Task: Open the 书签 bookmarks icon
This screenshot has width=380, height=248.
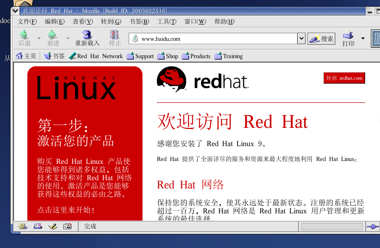Action: (47, 56)
